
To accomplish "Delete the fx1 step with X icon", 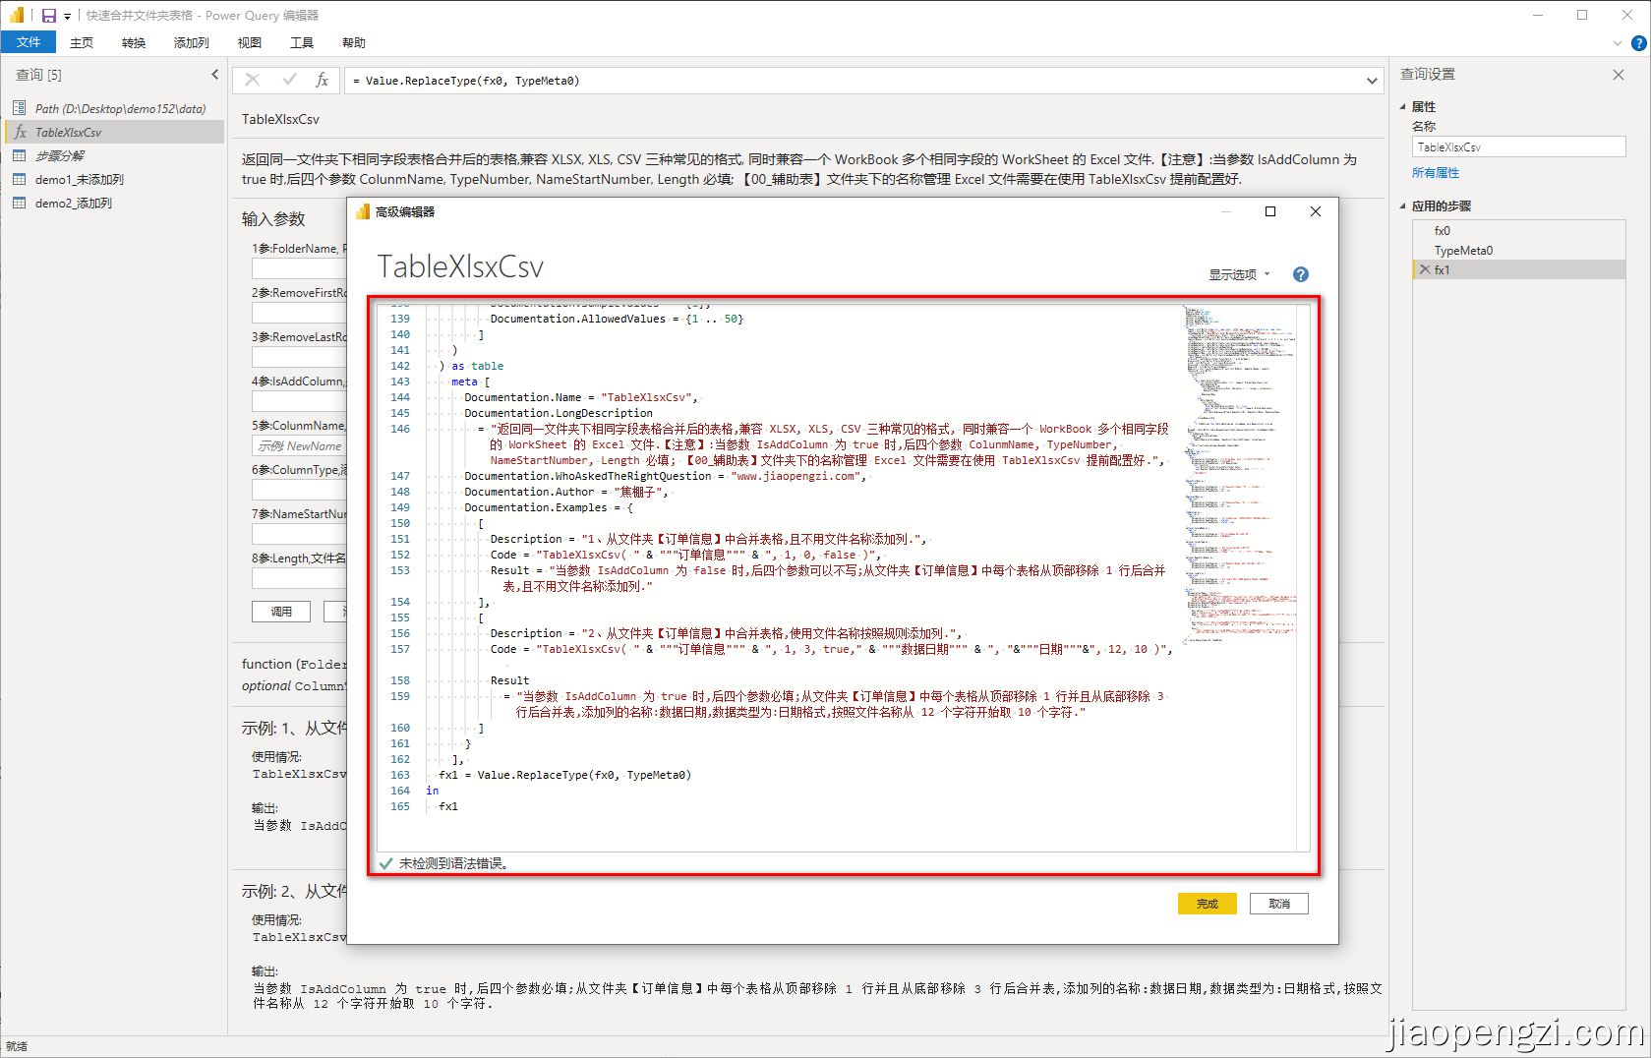I will [1424, 269].
